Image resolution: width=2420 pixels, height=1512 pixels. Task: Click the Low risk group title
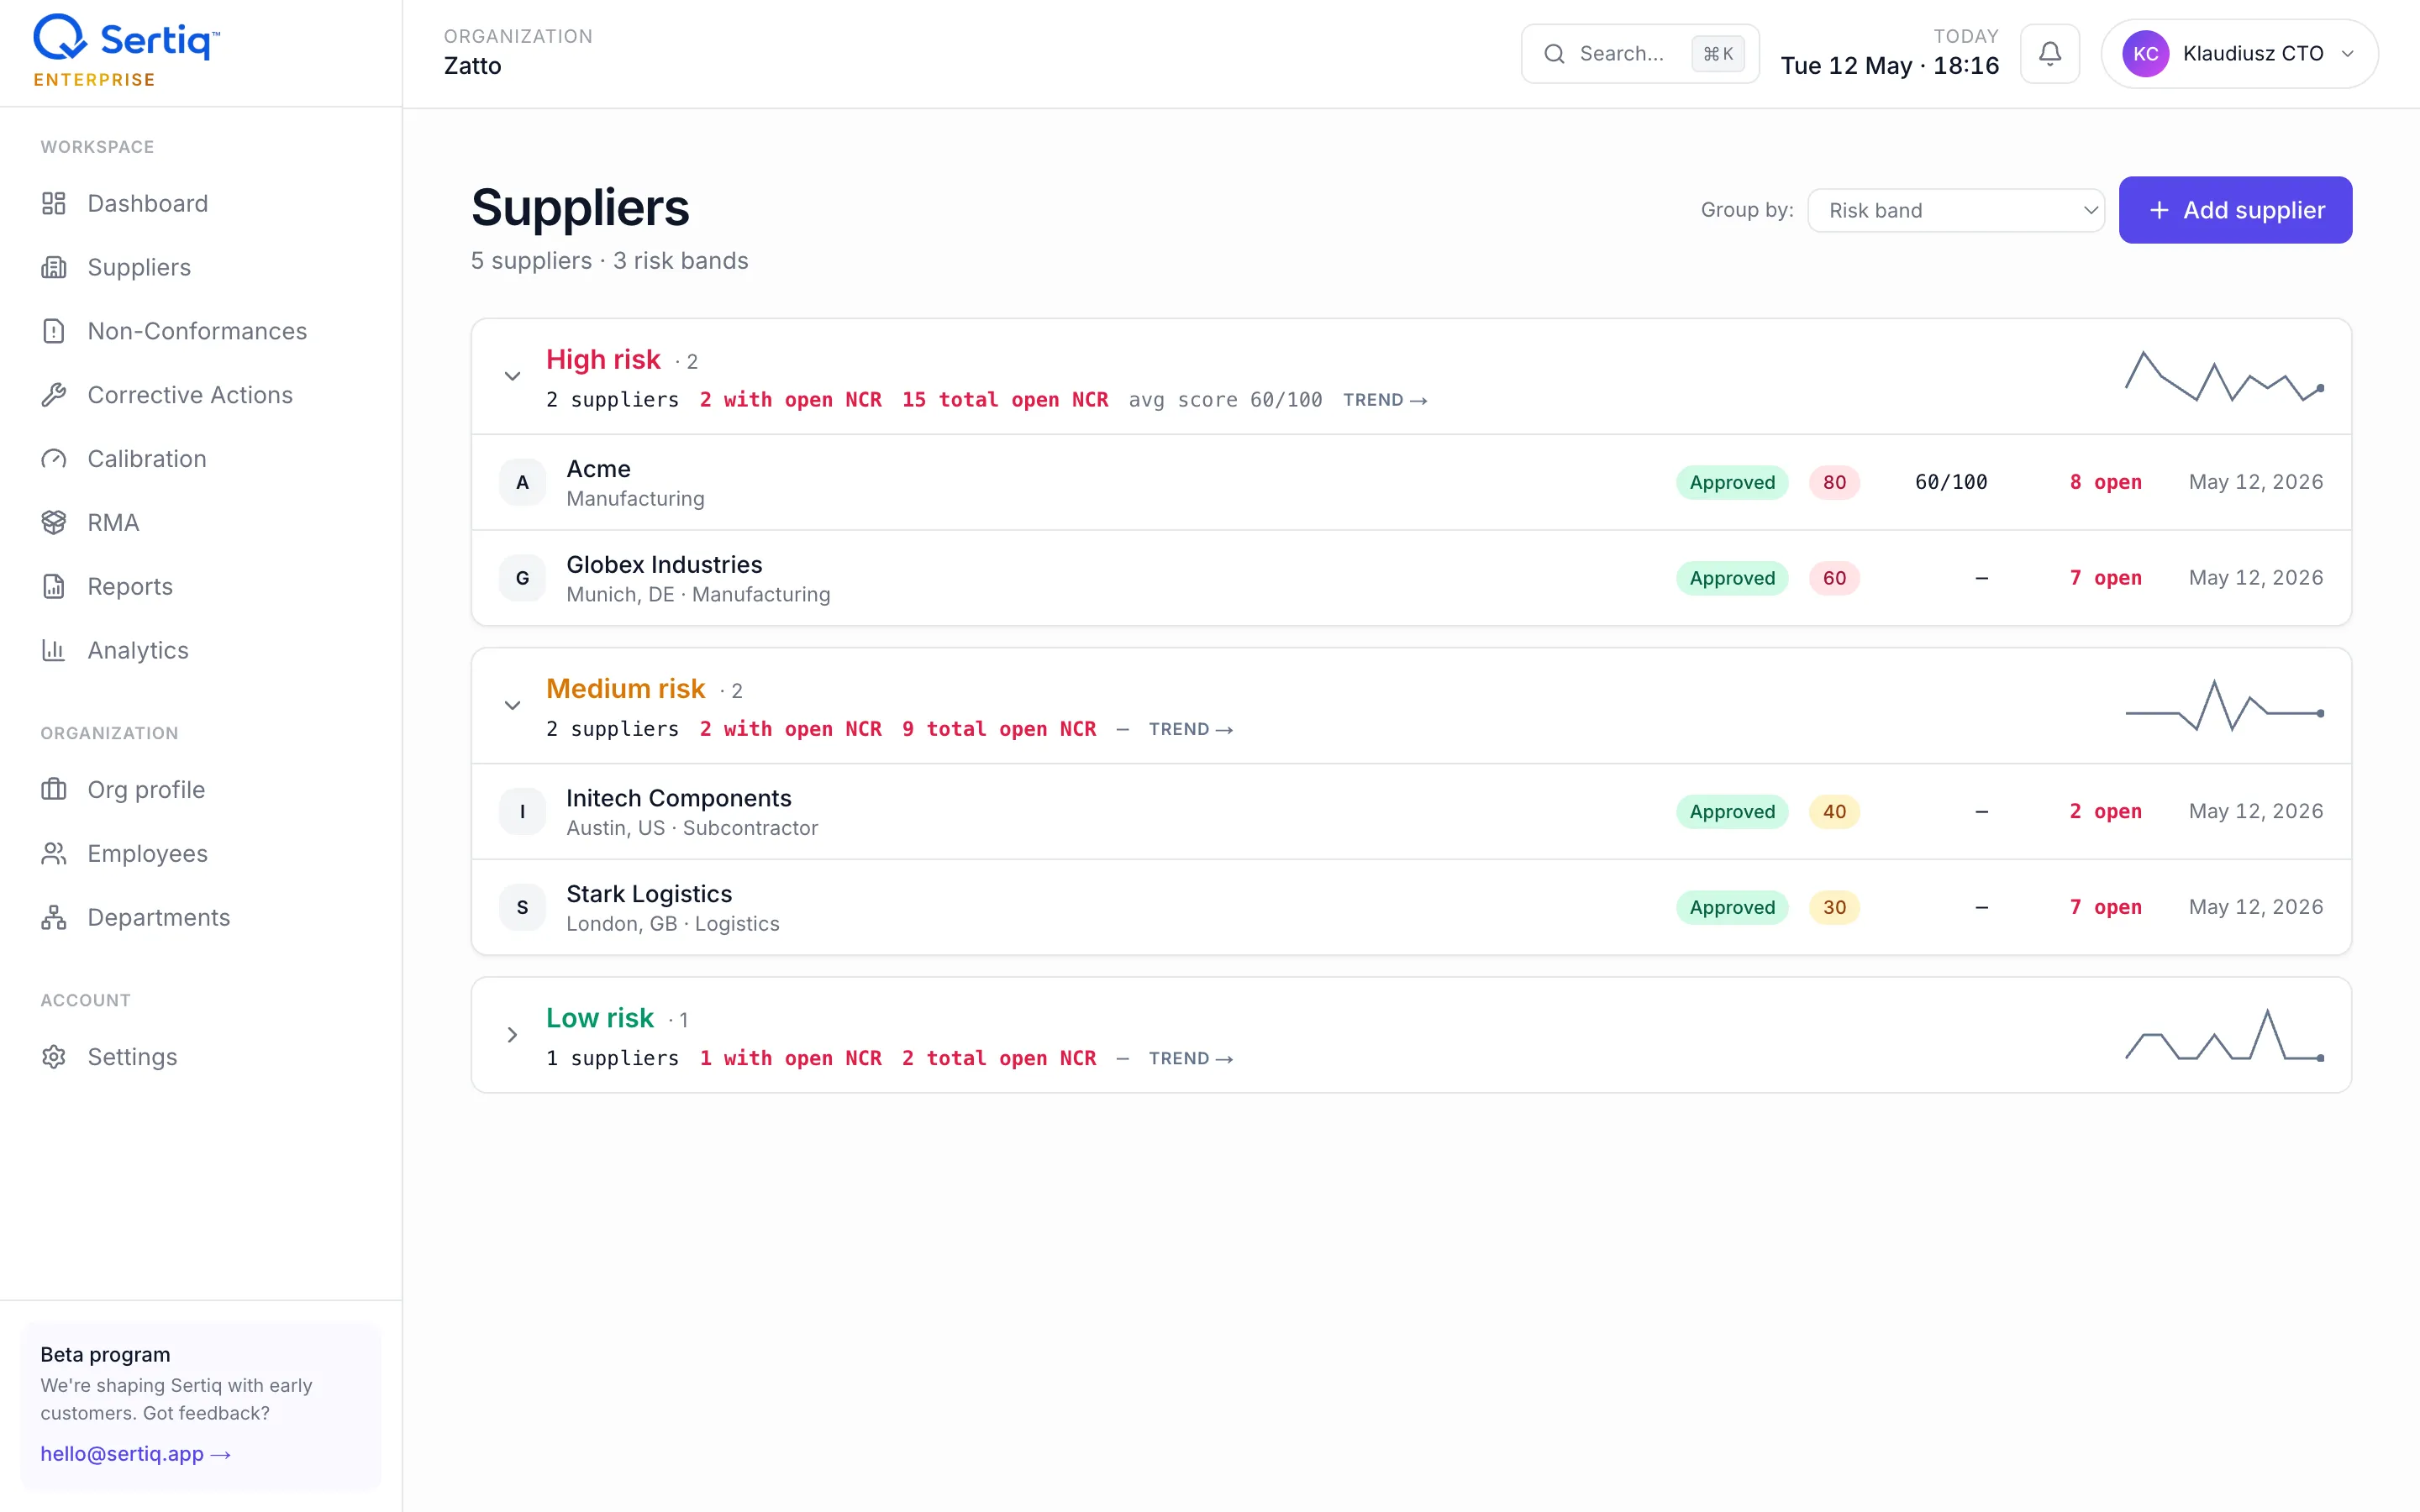(x=600, y=1018)
